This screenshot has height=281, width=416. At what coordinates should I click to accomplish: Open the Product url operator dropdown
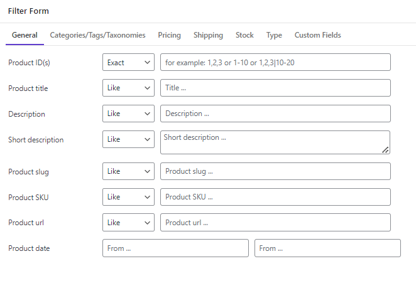[x=128, y=223]
